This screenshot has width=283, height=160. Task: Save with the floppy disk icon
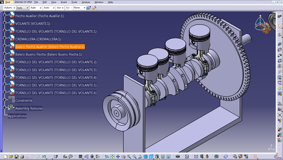point(16,157)
